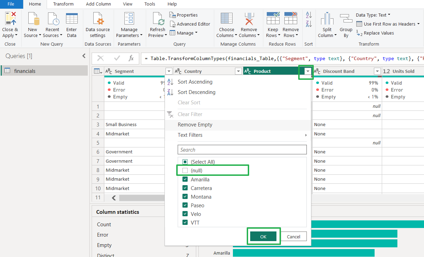Choose Remove Empty in filter menu
Image resolution: width=424 pixels, height=257 pixels.
click(195, 125)
